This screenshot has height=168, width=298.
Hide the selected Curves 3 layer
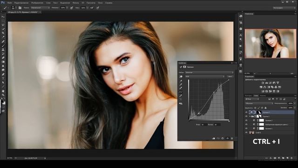[246, 112]
